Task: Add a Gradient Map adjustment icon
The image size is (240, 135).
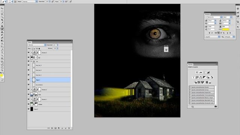Action: pyautogui.click(x=206, y=82)
